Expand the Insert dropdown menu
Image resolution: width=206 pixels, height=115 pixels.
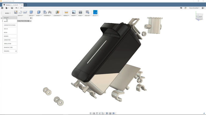74,15
